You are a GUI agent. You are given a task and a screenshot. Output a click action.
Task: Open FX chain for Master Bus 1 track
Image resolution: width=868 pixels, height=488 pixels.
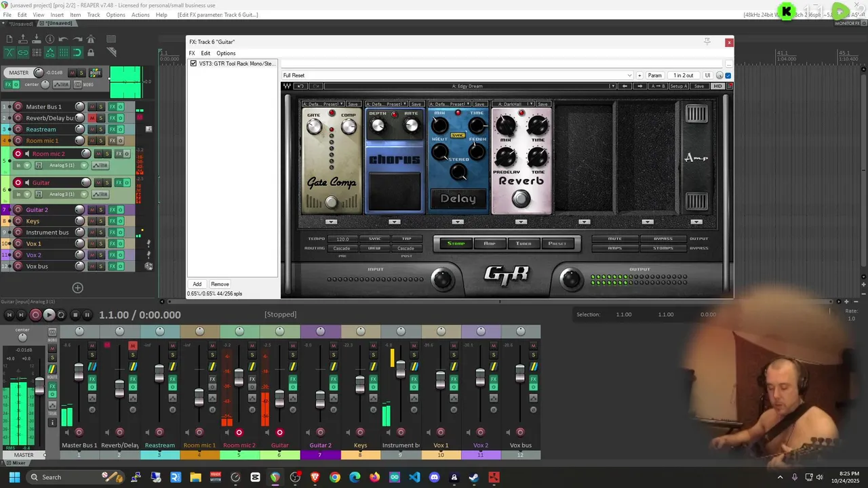(x=113, y=106)
